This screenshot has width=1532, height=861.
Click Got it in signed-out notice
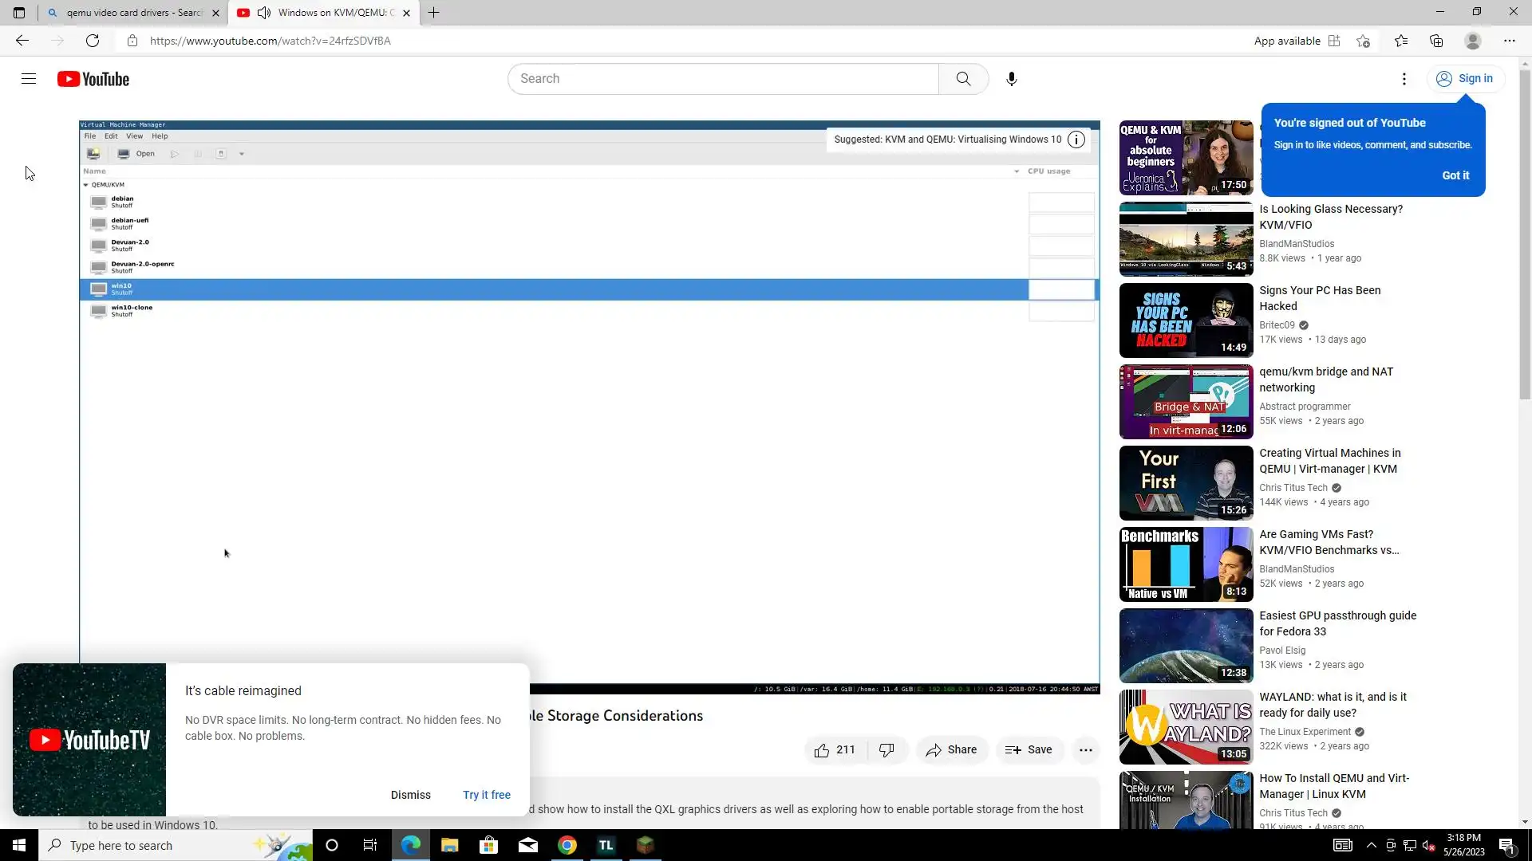[1455, 175]
